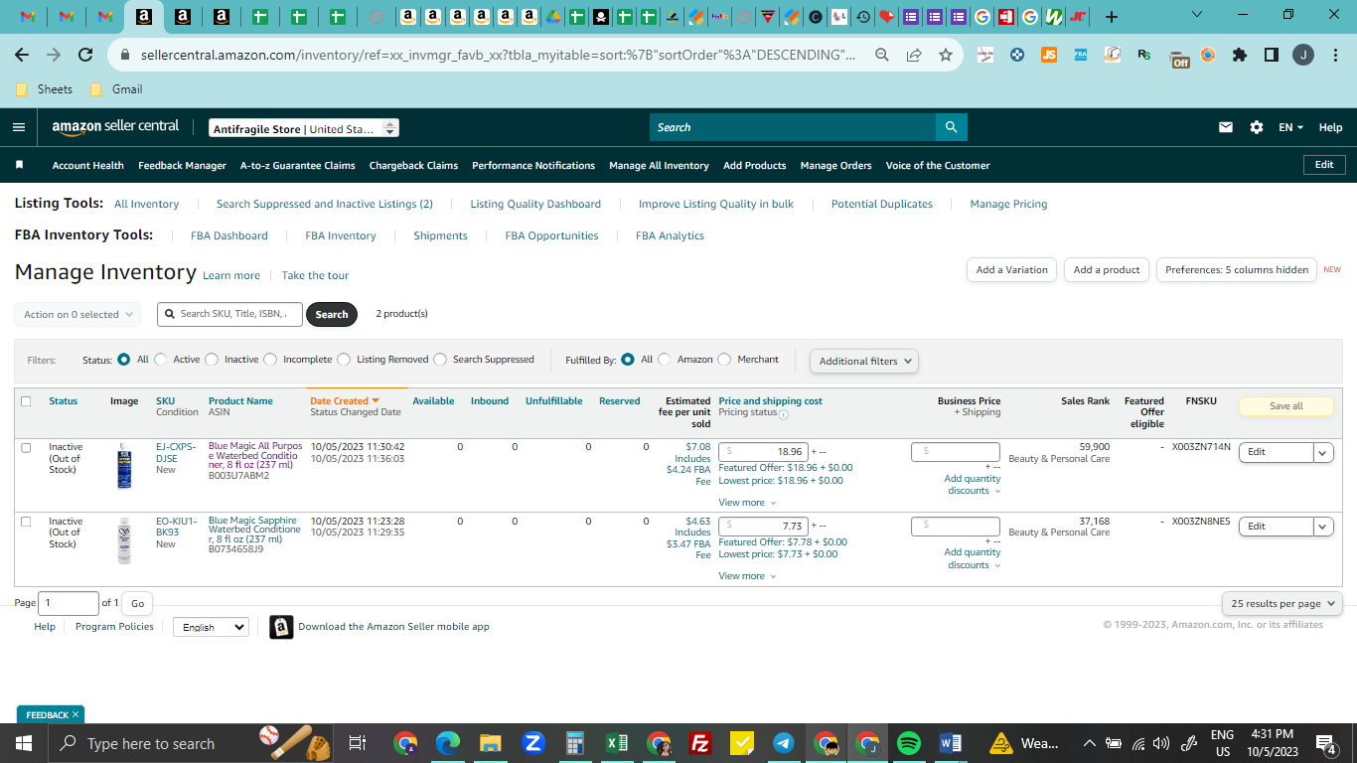The image size is (1357, 763).
Task: Filter status to Inactive
Action: point(212,360)
